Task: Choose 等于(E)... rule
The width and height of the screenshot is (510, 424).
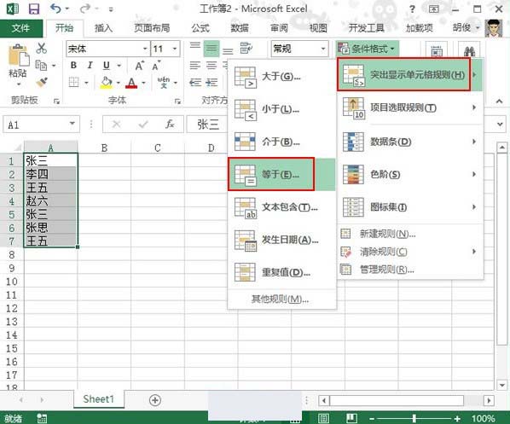Action: [x=281, y=174]
